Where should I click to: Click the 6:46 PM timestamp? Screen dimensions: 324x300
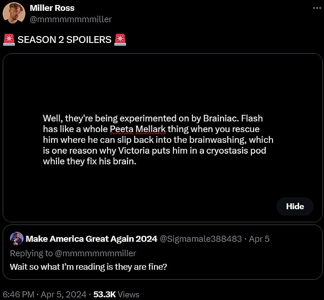tap(19, 294)
